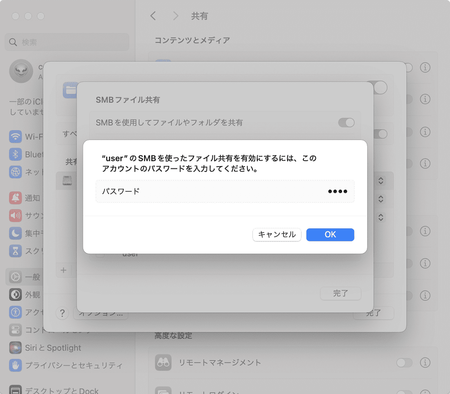Viewport: 450px width, 394px height.
Task: Click the 共有 window title
Action: 199,16
